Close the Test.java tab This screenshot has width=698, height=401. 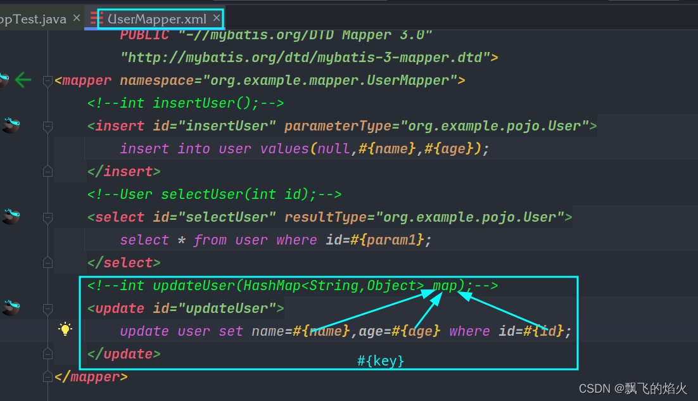pos(77,18)
